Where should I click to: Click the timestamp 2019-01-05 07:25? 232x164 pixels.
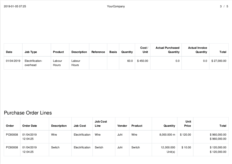click(15, 6)
